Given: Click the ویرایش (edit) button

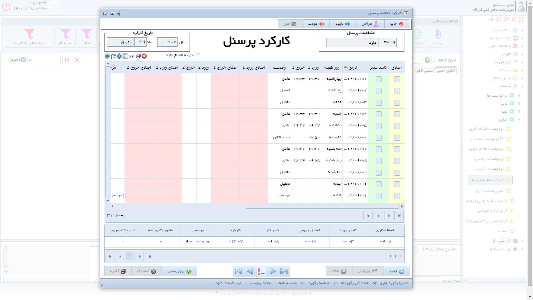Looking at the screenshot, I should [x=367, y=271].
